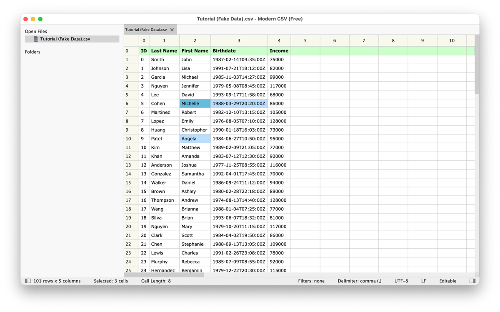500x312 pixels.
Task: Toggle the right panel icon in status bar
Action: coord(472,281)
